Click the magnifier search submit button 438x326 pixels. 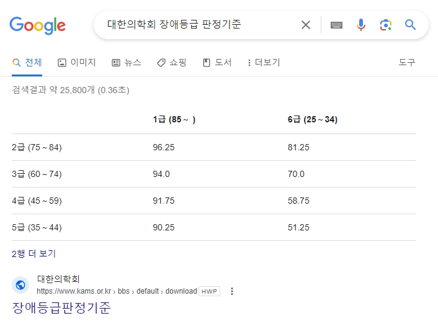(x=410, y=25)
